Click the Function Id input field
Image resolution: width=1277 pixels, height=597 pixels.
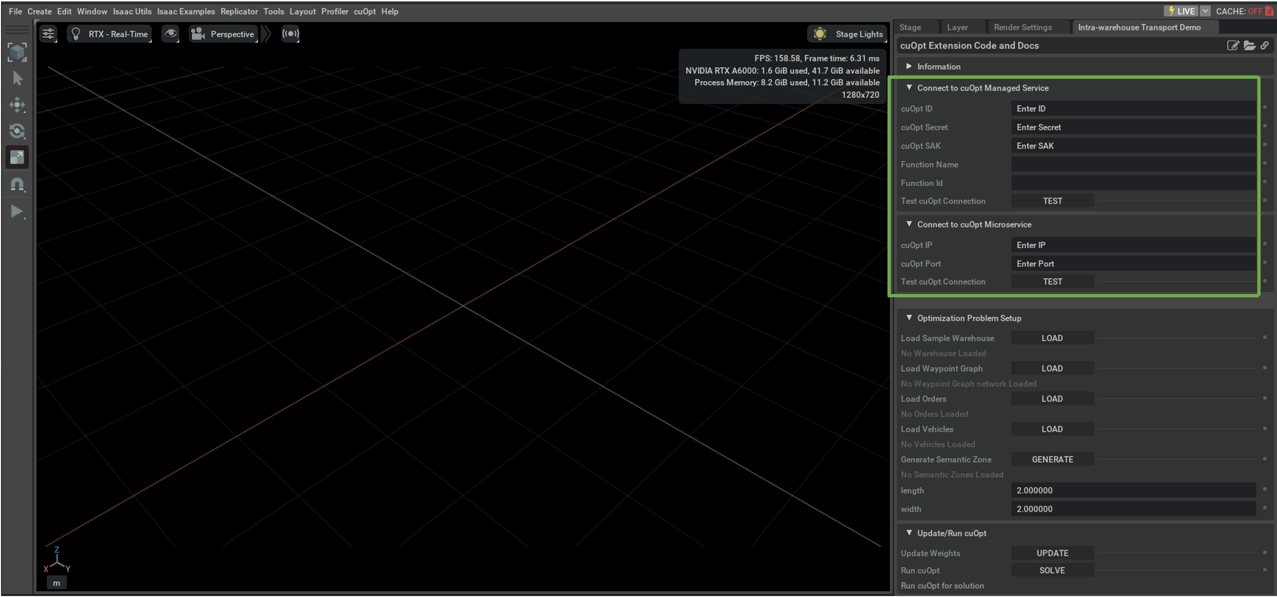point(1133,183)
